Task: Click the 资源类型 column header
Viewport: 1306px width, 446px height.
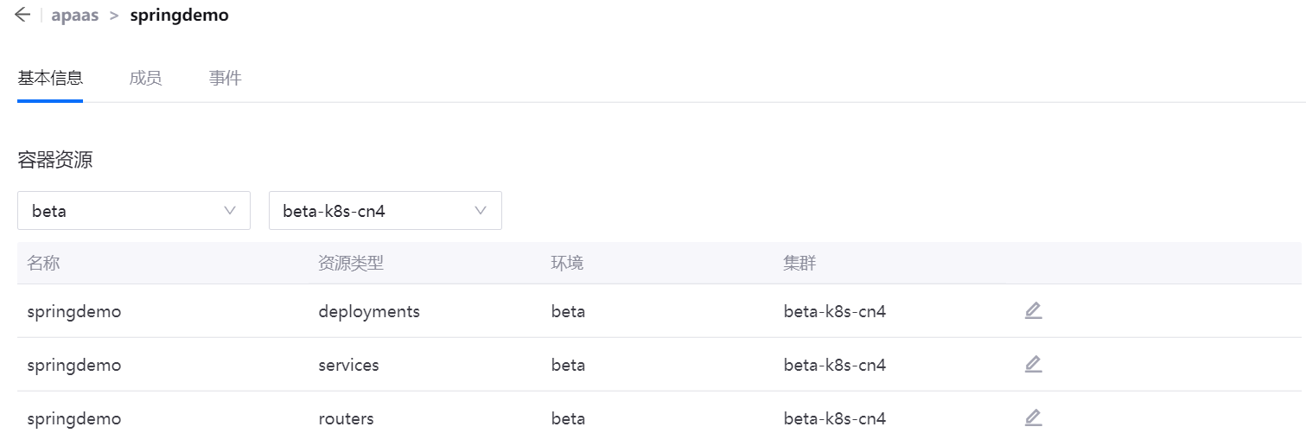Action: pos(350,264)
